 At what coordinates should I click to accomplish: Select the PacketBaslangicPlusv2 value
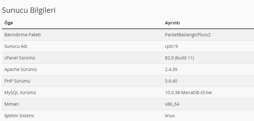tap(188, 35)
